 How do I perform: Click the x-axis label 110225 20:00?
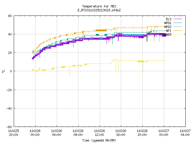point(13,133)
